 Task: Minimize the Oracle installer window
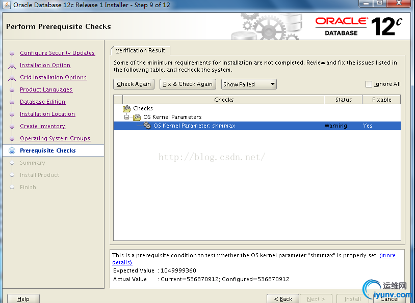pyautogui.click(x=366, y=3)
